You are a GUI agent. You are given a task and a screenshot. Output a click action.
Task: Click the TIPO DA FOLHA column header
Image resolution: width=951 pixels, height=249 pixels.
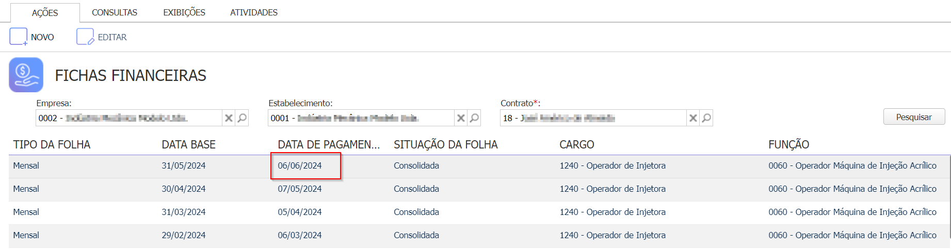[x=52, y=145]
